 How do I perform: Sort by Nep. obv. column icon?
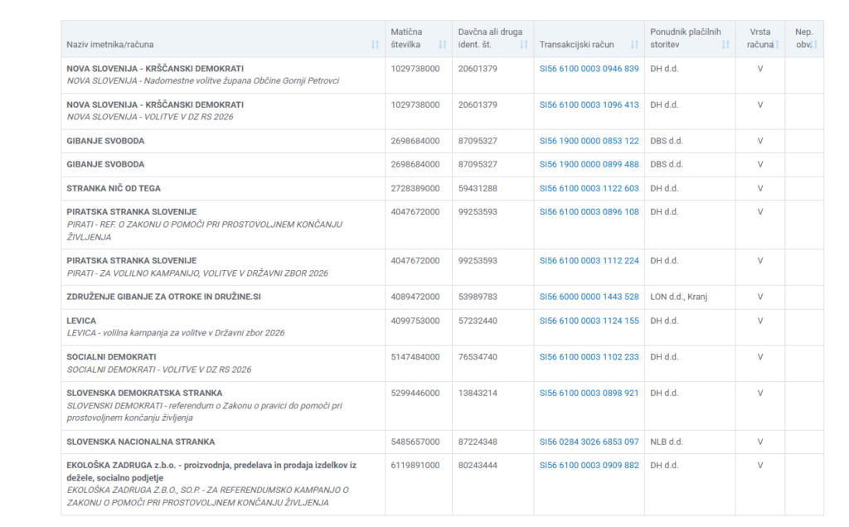[x=815, y=45]
